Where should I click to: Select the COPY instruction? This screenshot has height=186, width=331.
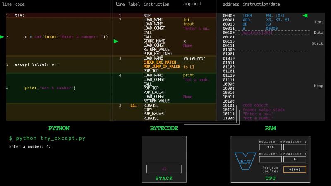(x=148, y=110)
